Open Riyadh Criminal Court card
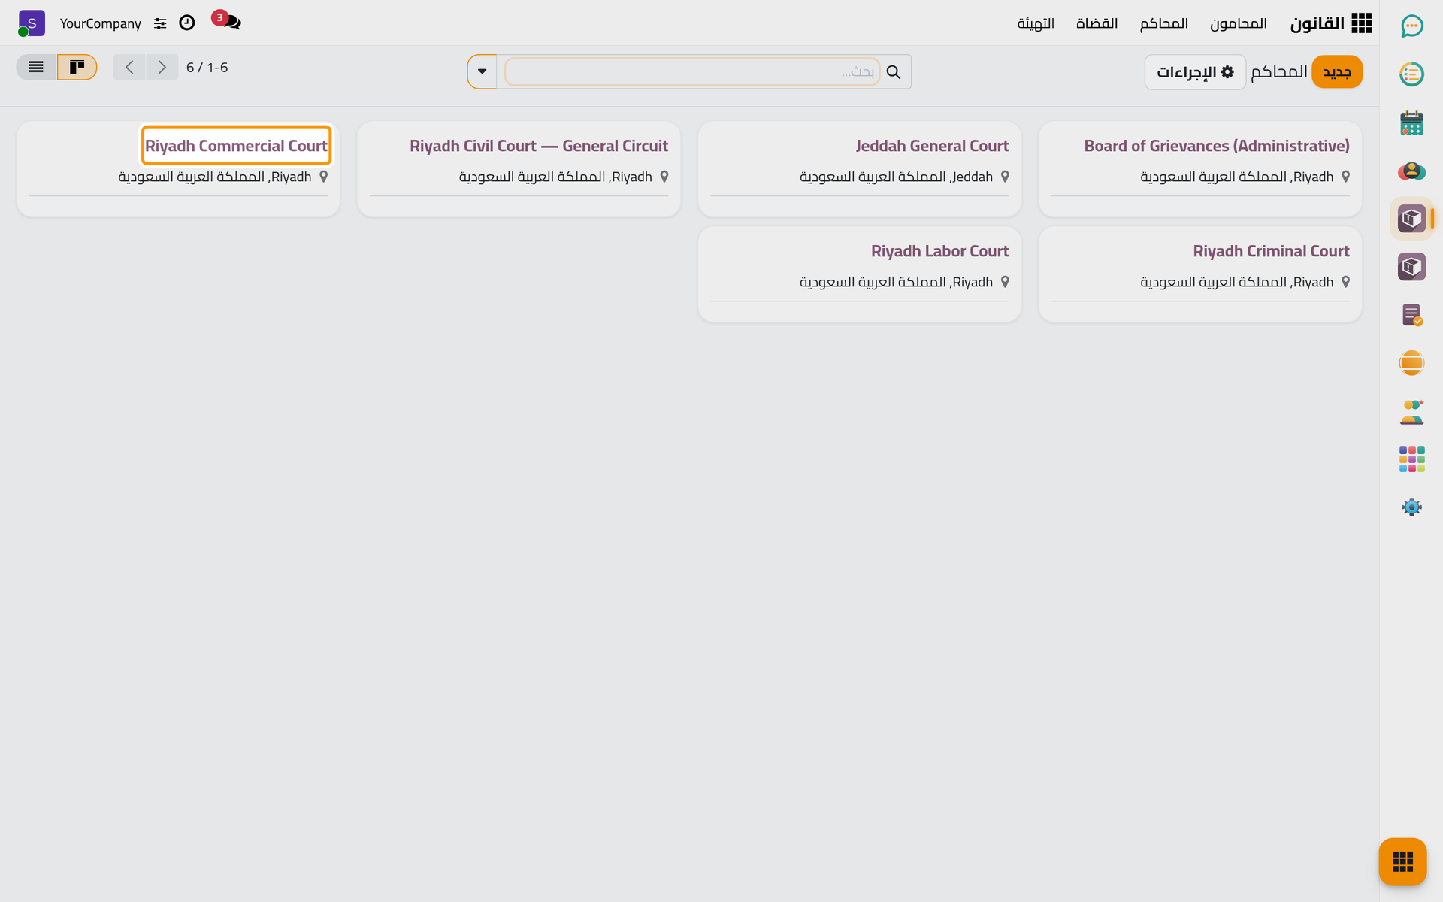 click(1200, 274)
